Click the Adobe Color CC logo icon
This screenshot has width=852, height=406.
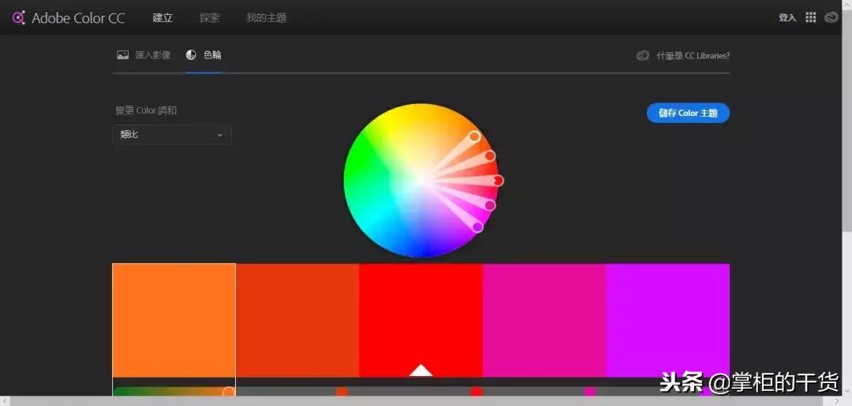pyautogui.click(x=18, y=18)
